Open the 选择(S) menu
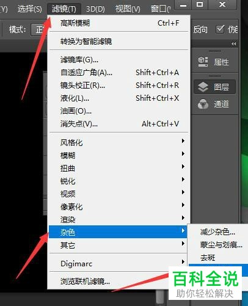 [x=30, y=9]
